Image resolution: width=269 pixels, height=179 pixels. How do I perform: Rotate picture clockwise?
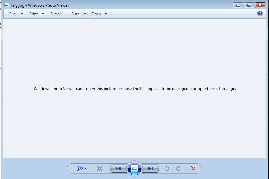178,169
